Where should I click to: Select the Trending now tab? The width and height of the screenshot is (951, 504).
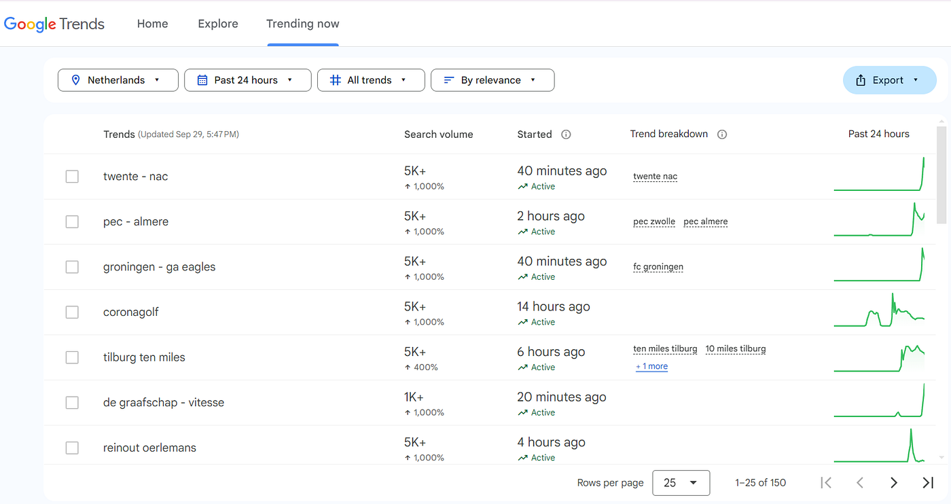303,24
